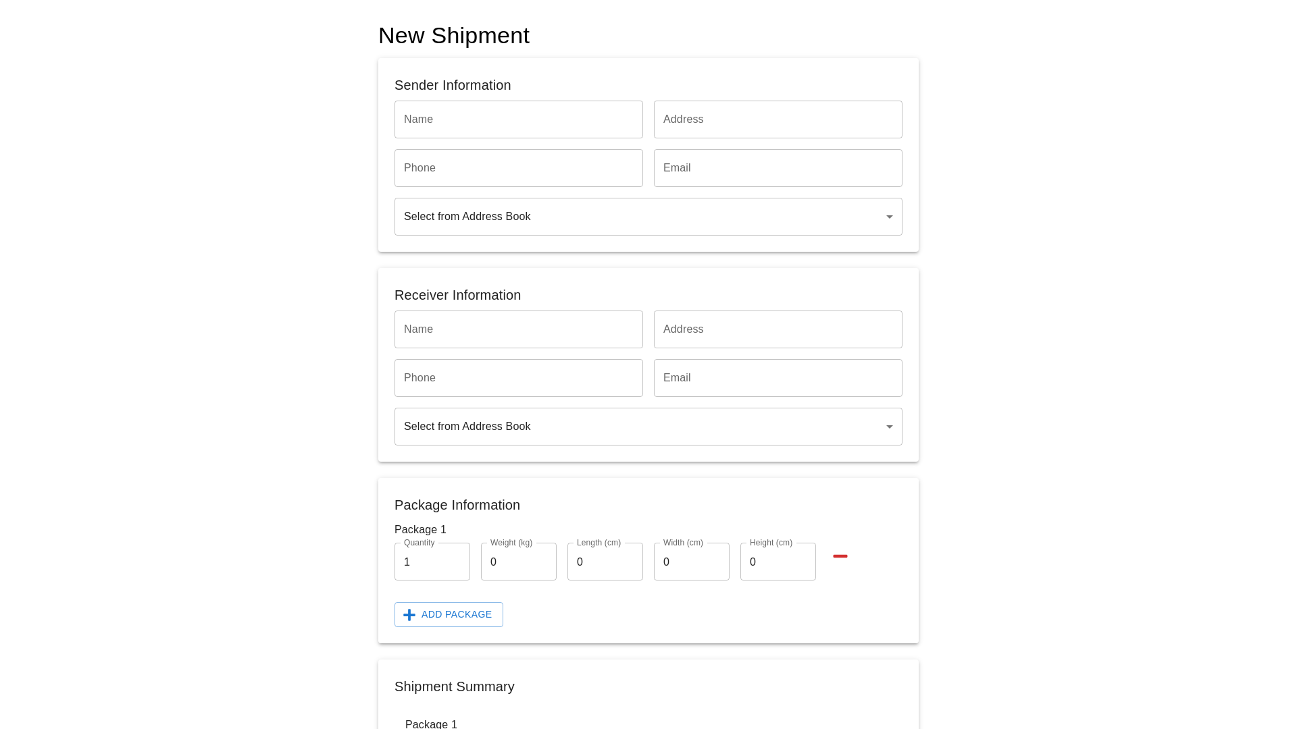This screenshot has height=729, width=1297.
Task: Click the plus icon on Add Package
Action: [x=409, y=614]
